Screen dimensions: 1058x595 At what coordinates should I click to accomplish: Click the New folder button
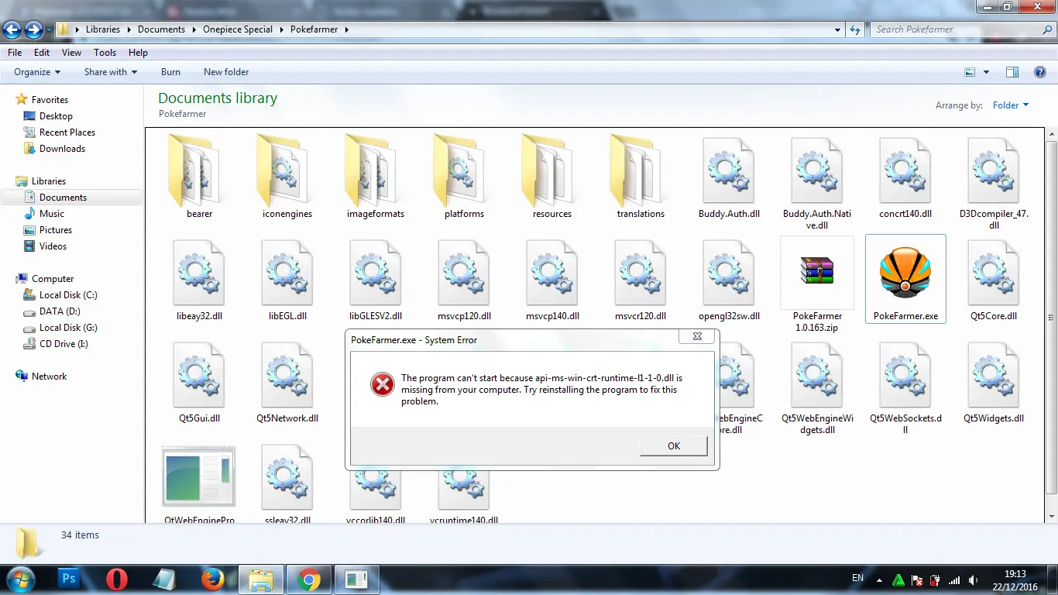226,72
